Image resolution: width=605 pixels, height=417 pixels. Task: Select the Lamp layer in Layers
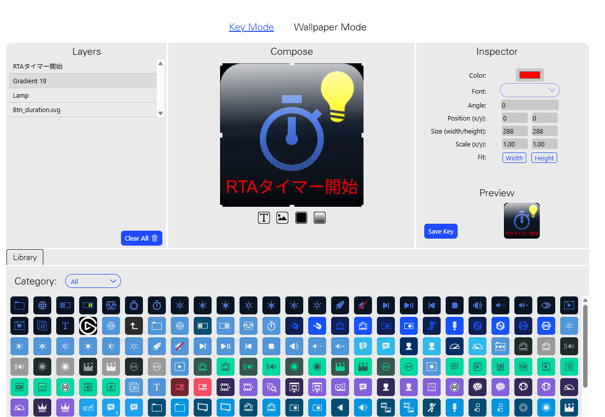point(83,95)
